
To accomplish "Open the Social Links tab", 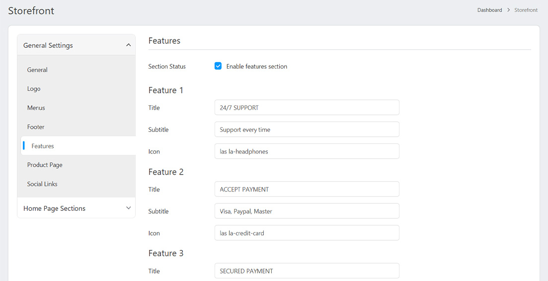I will click(x=42, y=184).
